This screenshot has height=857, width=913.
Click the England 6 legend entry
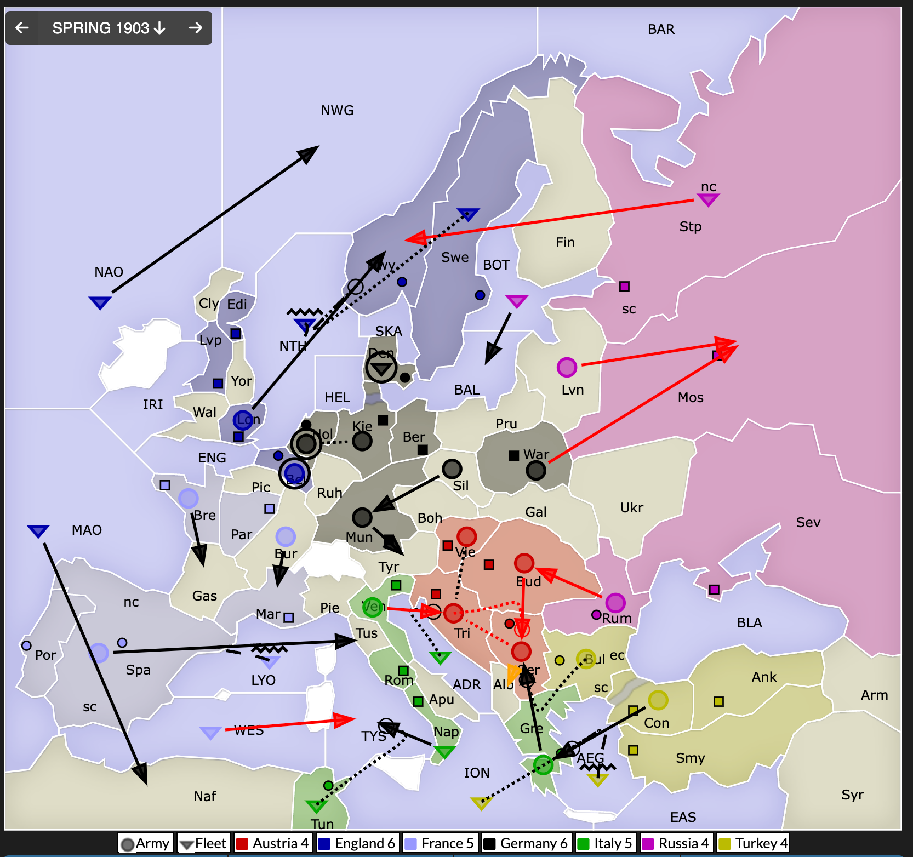[356, 843]
